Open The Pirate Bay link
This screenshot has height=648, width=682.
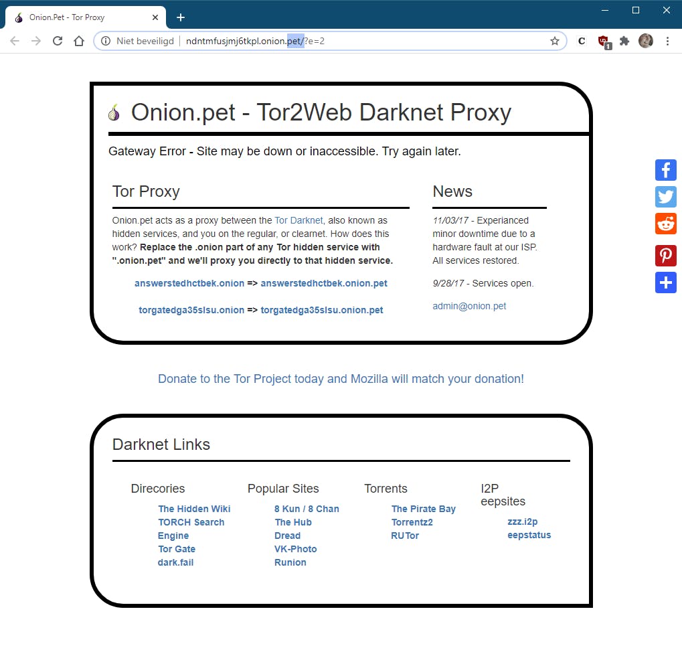pyautogui.click(x=423, y=509)
